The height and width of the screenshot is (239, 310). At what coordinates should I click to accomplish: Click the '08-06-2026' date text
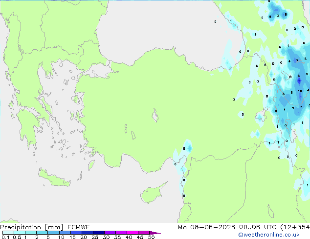pyautogui.click(x=213, y=227)
